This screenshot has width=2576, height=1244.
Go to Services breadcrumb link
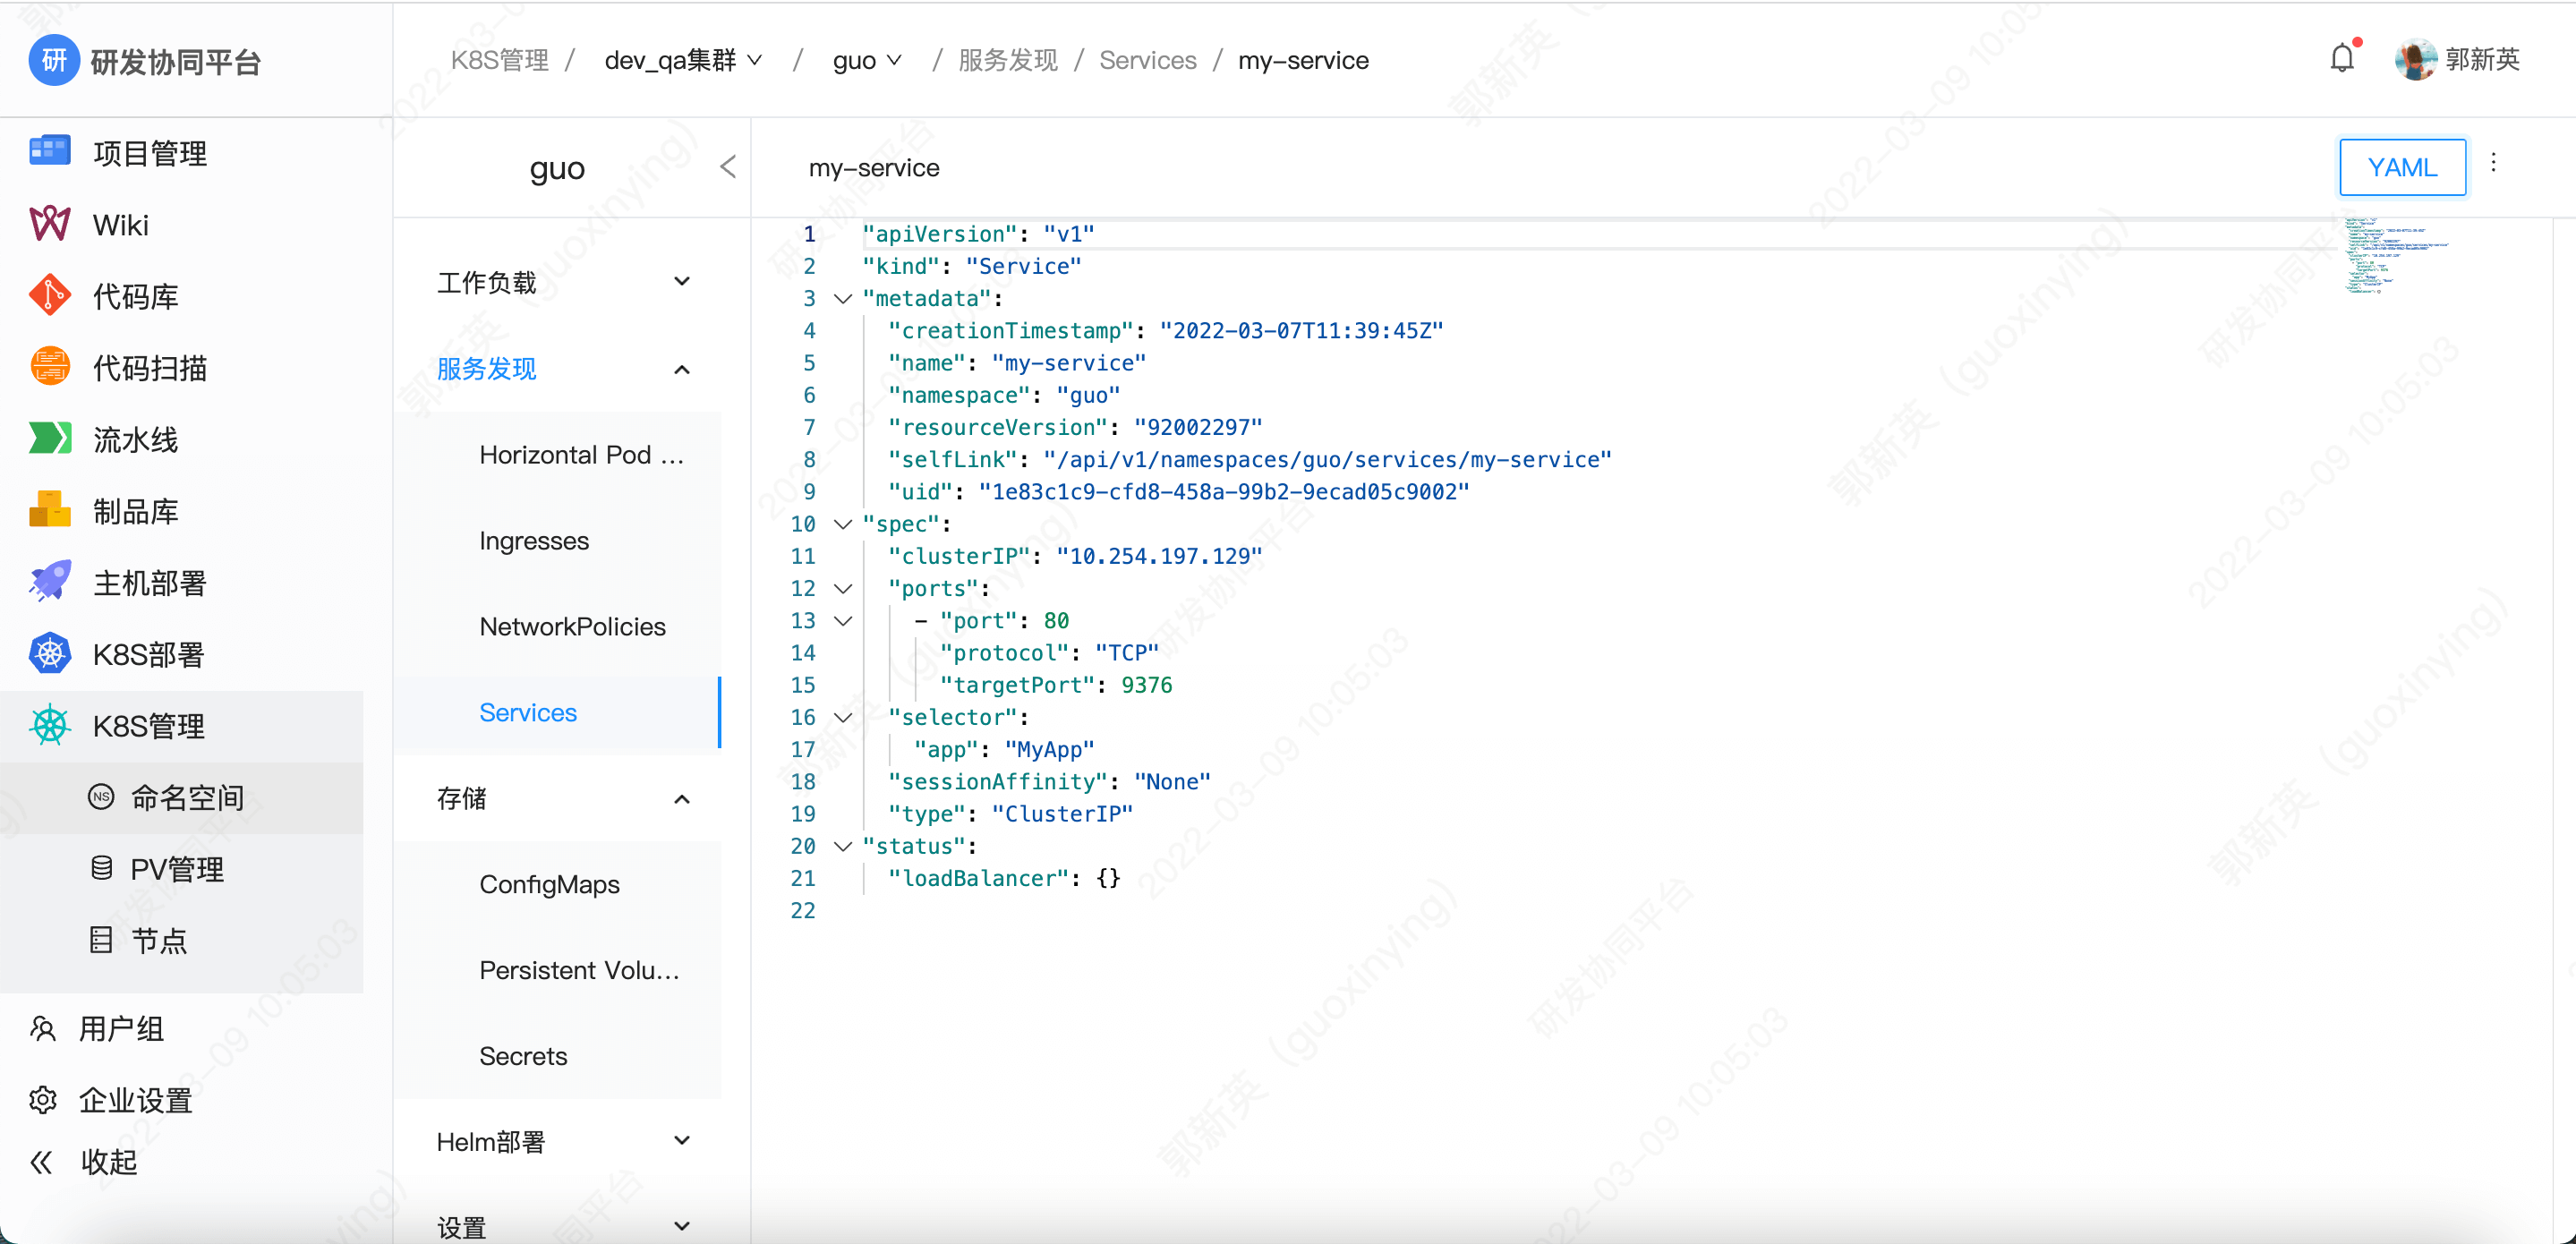(1147, 60)
